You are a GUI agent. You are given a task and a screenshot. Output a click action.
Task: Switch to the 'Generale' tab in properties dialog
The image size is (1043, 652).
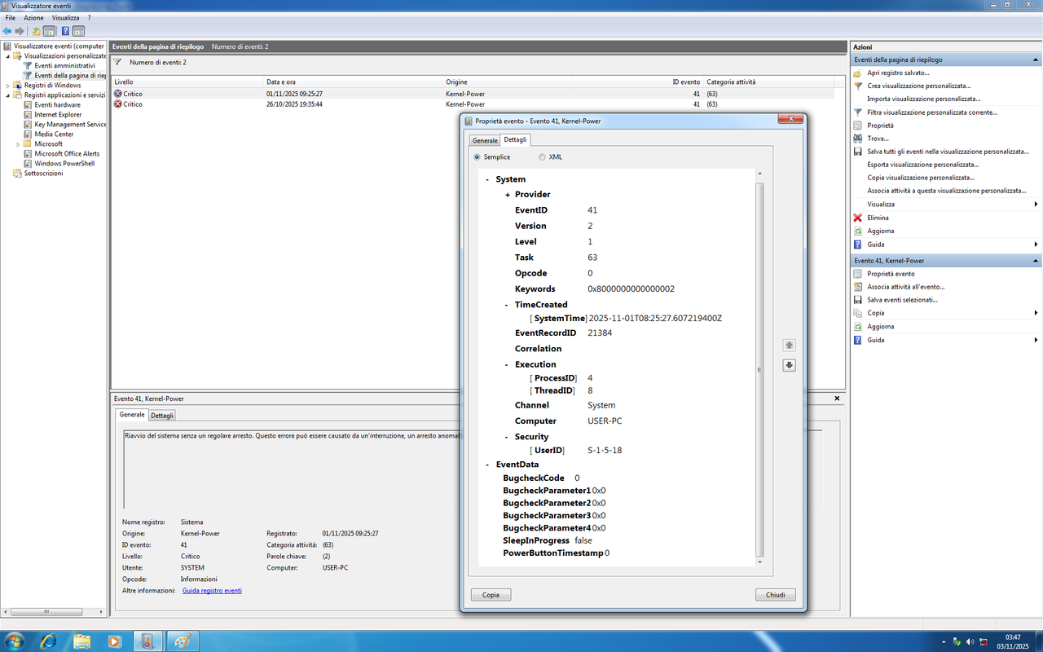(485, 140)
